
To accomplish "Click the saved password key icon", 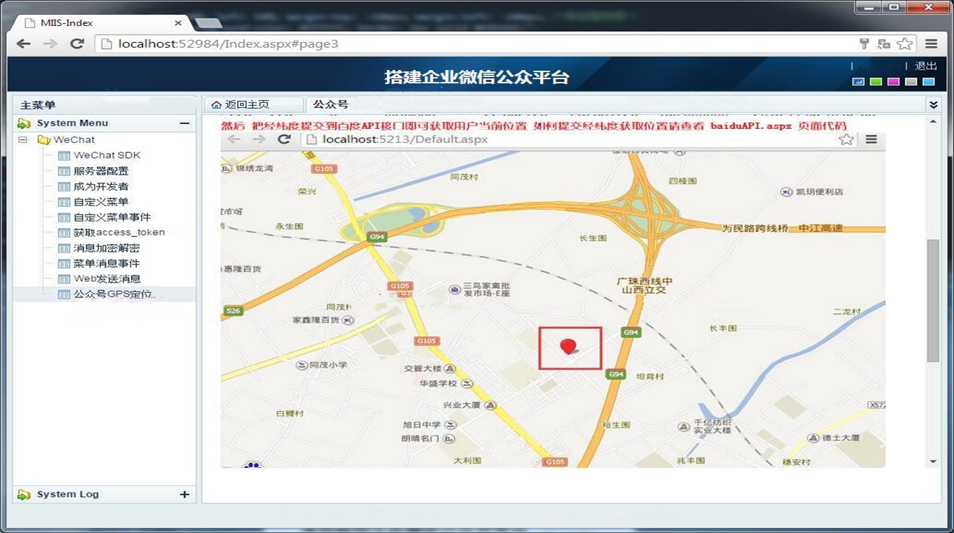I will (864, 43).
